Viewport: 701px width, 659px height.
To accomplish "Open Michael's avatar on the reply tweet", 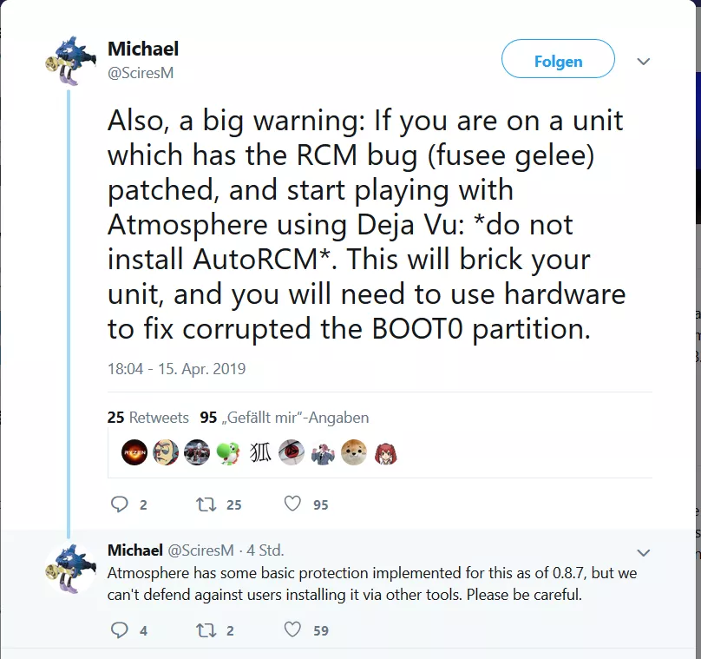I will [70, 568].
